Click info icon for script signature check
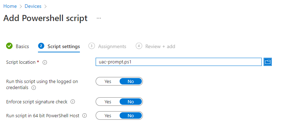Screen dimensions: 308x134 coord(73,102)
